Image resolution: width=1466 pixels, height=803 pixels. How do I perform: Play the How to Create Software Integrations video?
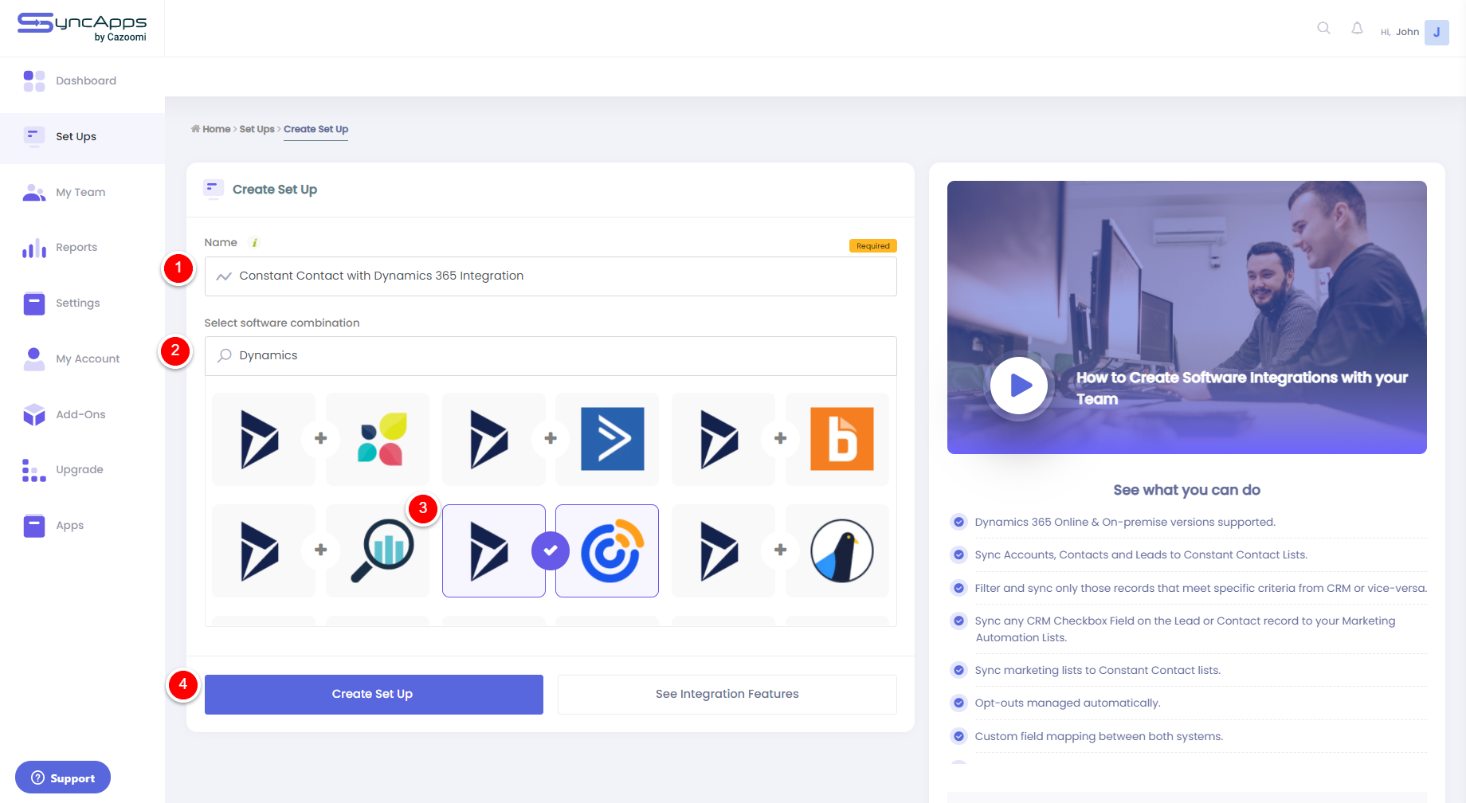pyautogui.click(x=1019, y=386)
